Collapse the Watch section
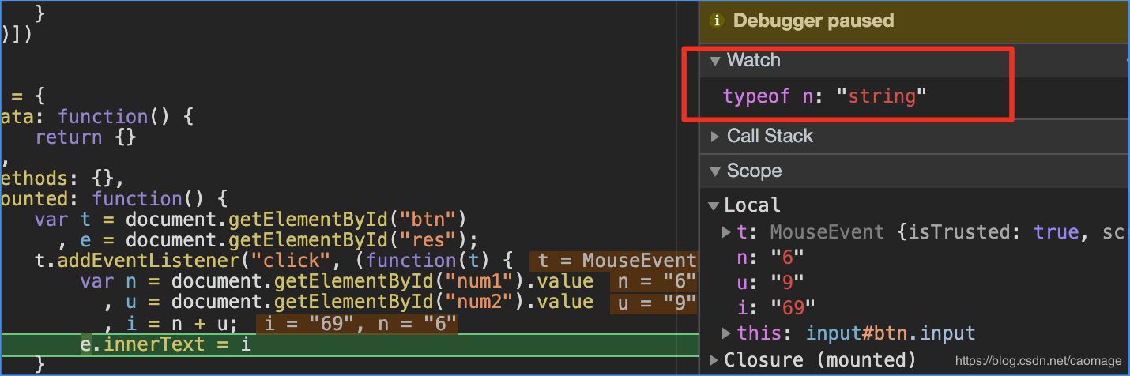 [x=715, y=61]
